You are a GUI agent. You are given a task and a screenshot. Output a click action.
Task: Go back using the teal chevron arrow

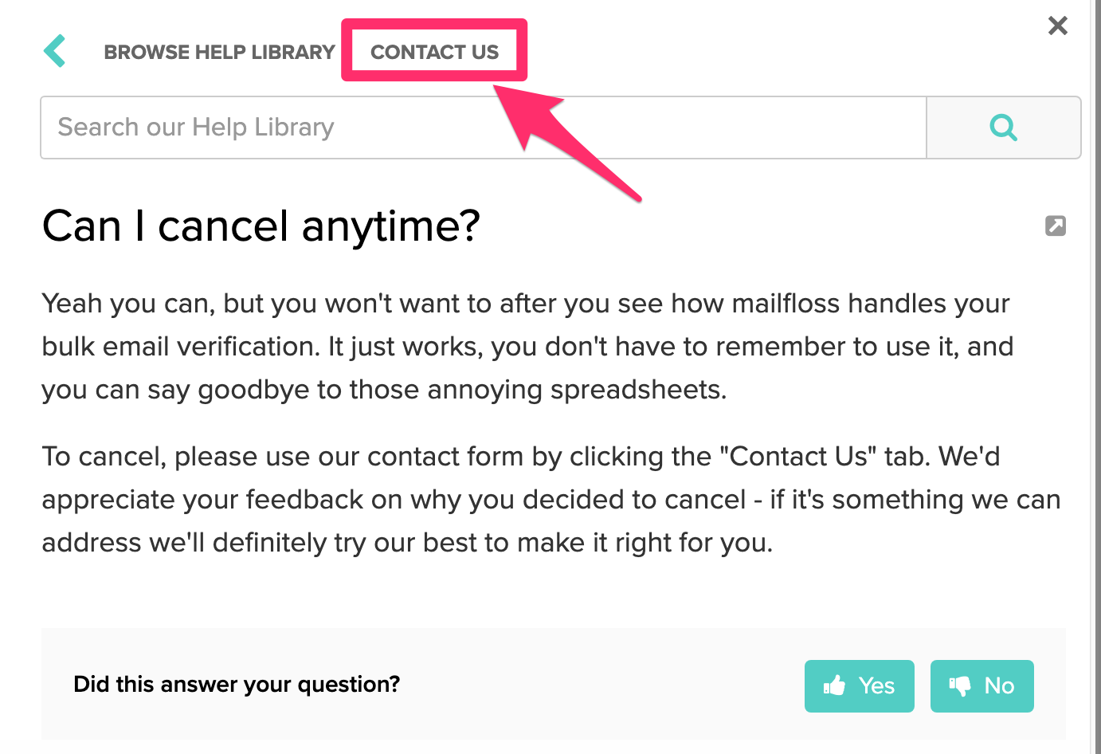tap(54, 51)
